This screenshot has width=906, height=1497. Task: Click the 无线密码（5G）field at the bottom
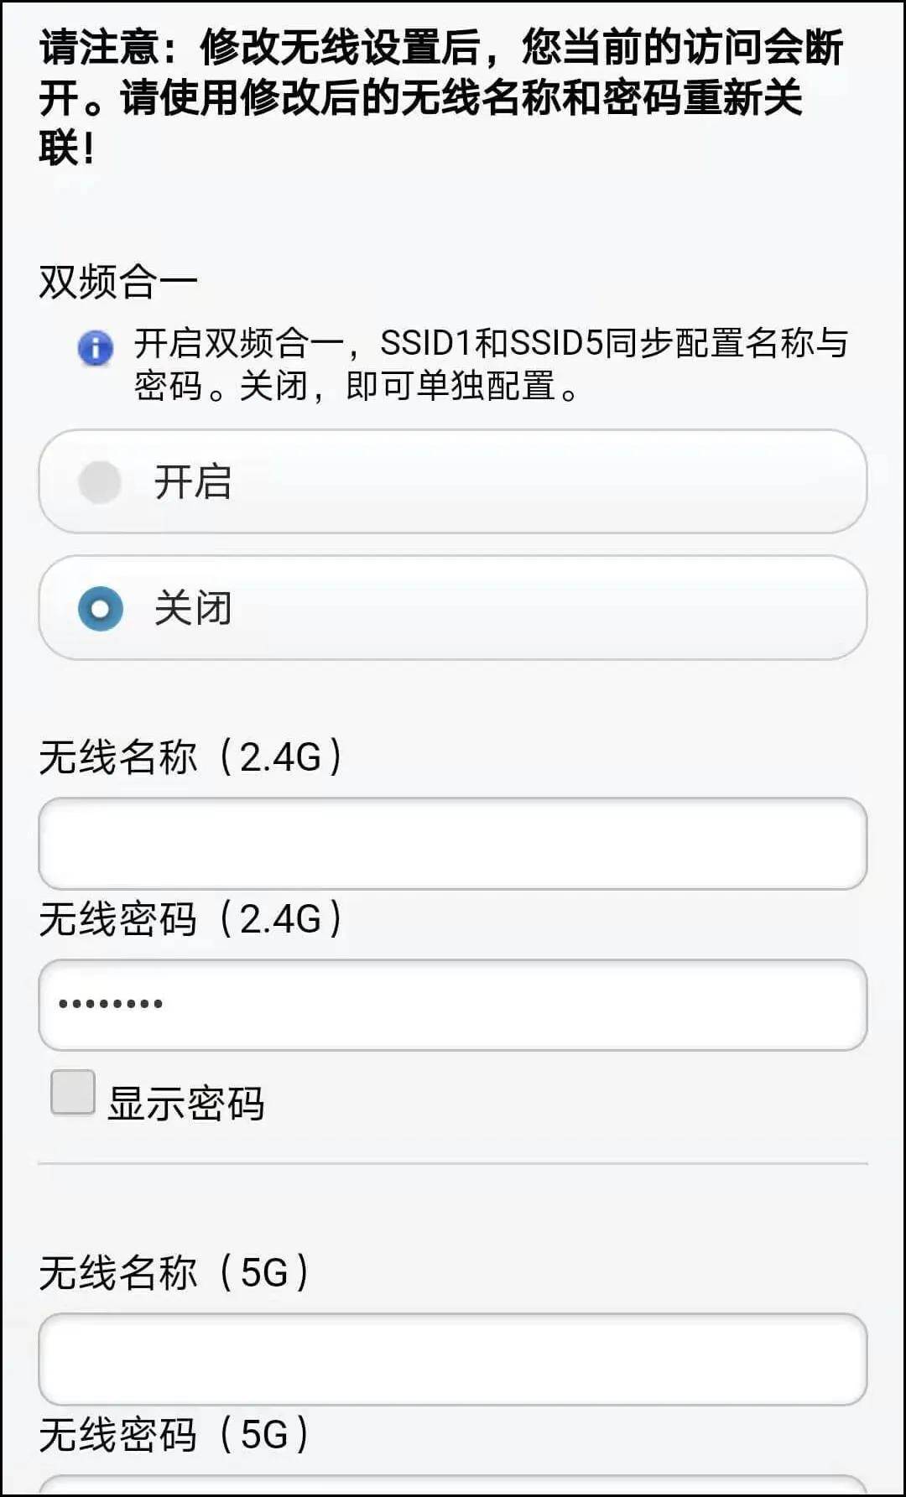click(x=453, y=1484)
